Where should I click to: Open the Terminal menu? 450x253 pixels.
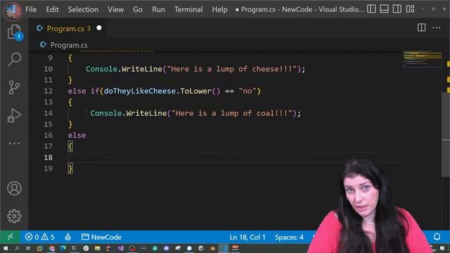pos(188,9)
